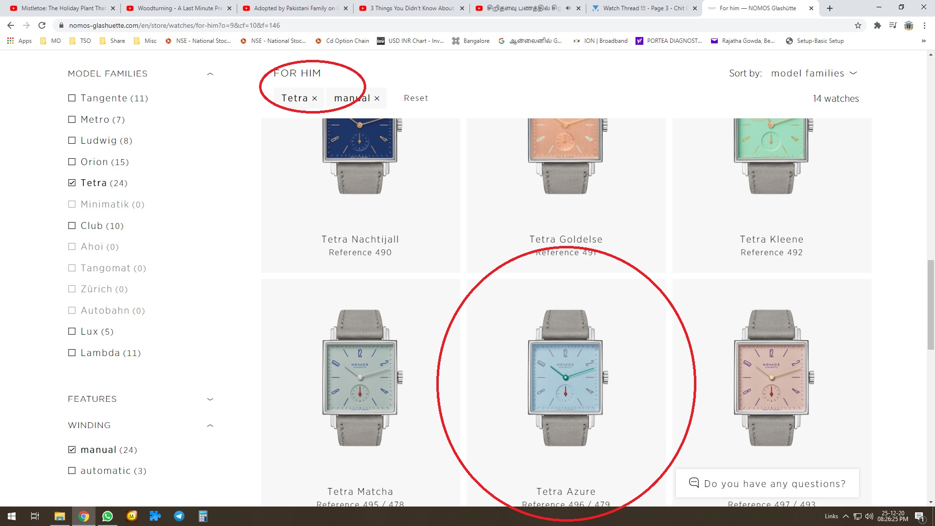The image size is (935, 526).
Task: Switch to Watch Thread Page 3 tab
Action: click(644, 8)
